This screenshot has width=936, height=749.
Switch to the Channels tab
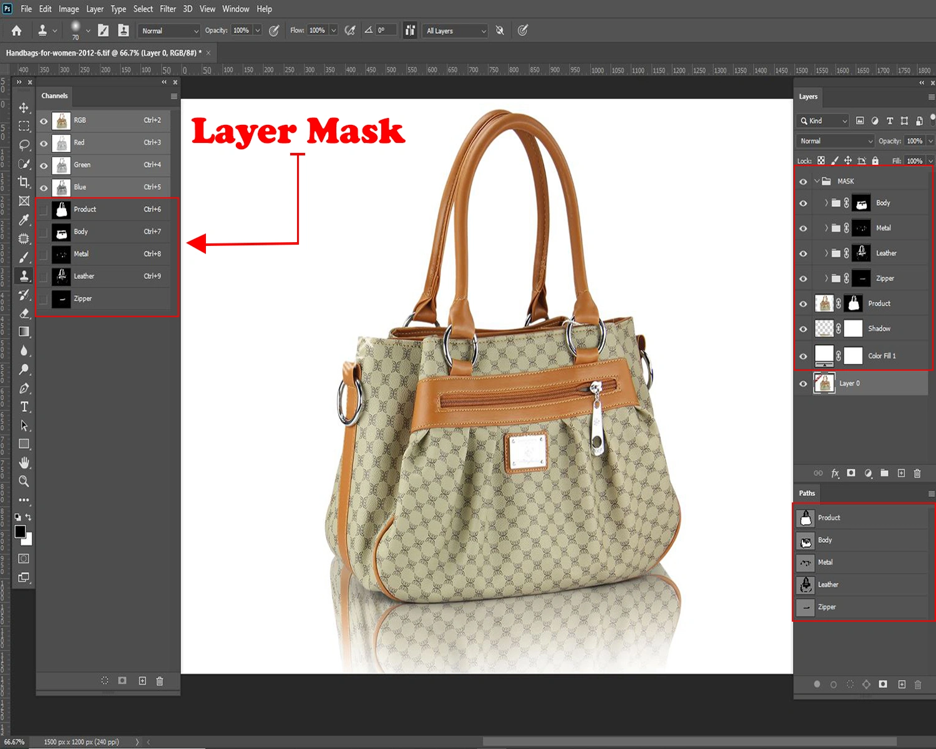54,95
